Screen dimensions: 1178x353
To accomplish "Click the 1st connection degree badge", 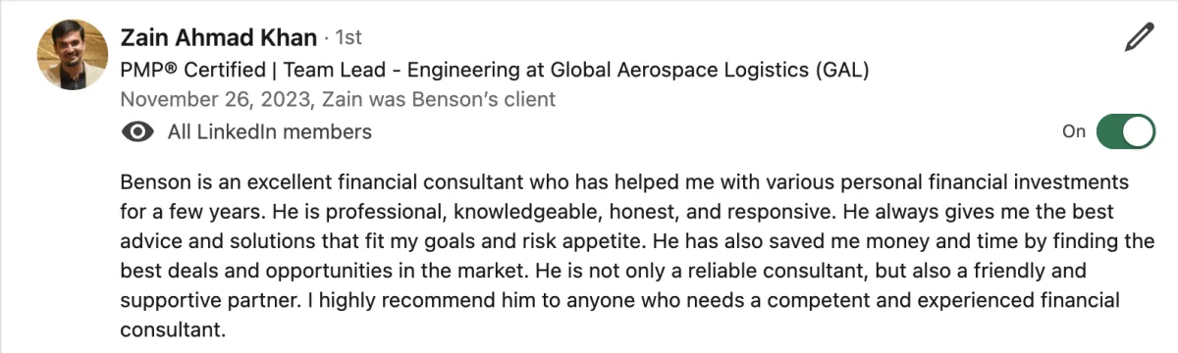I will coord(348,38).
